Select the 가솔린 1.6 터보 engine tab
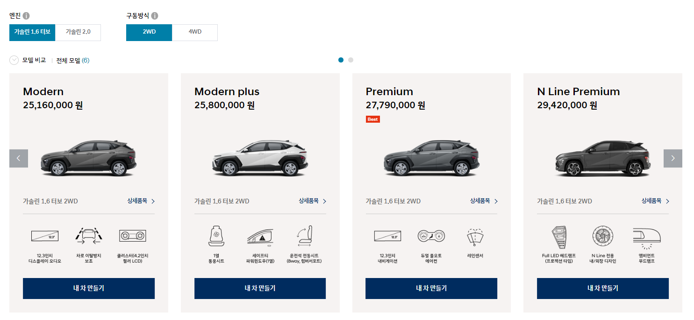 32,32
